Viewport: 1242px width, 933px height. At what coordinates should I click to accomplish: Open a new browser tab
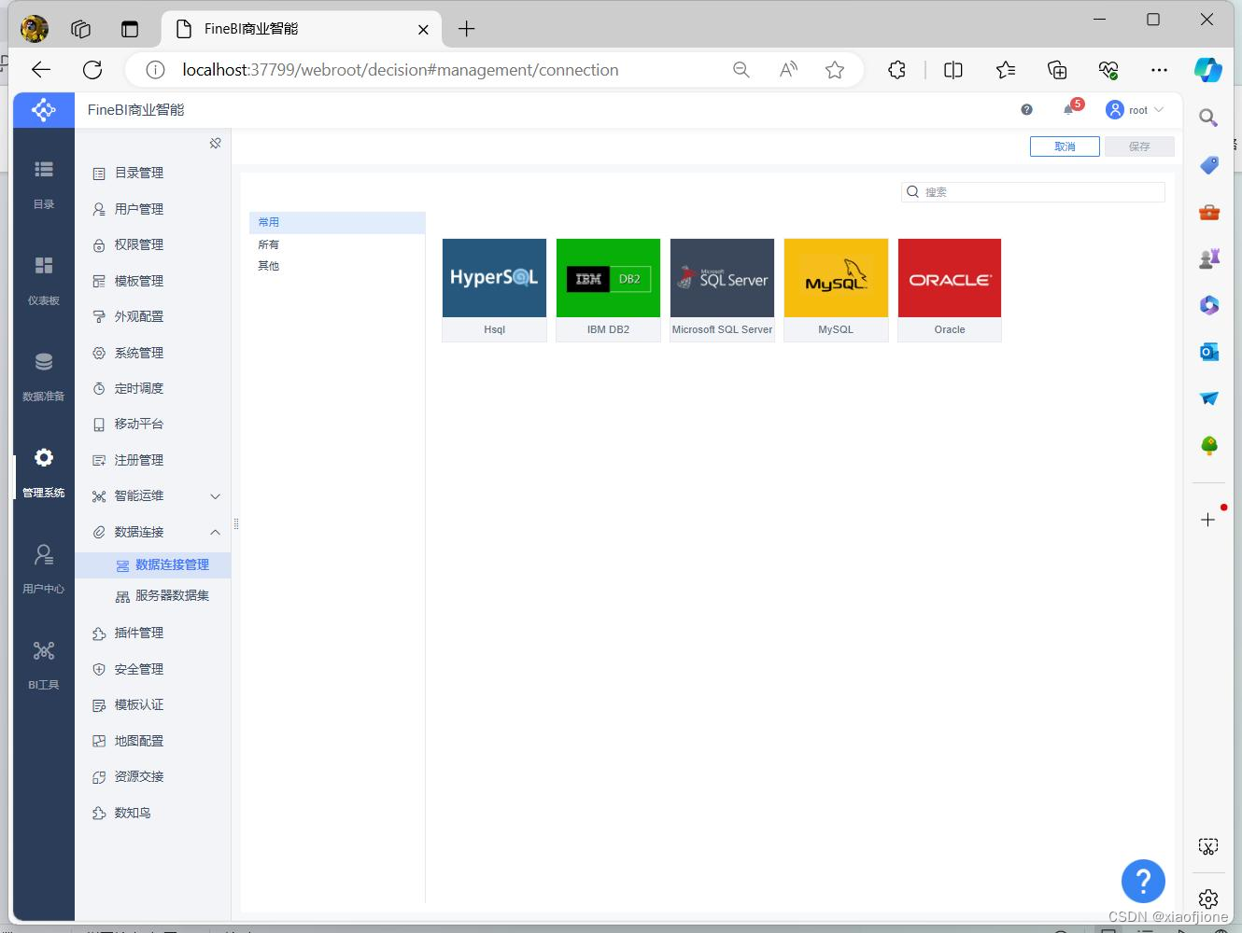[x=467, y=29]
